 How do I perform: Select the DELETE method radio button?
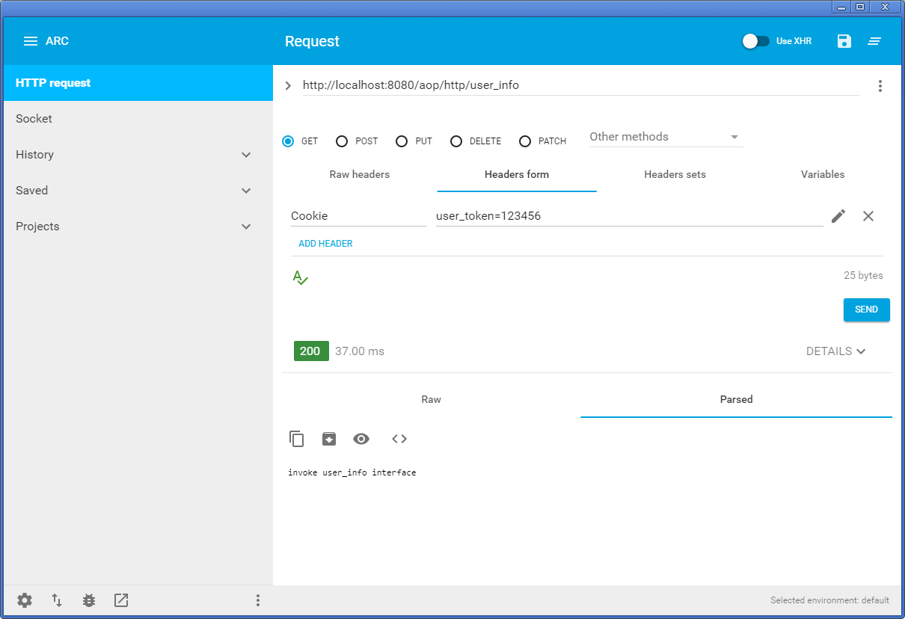click(x=456, y=141)
